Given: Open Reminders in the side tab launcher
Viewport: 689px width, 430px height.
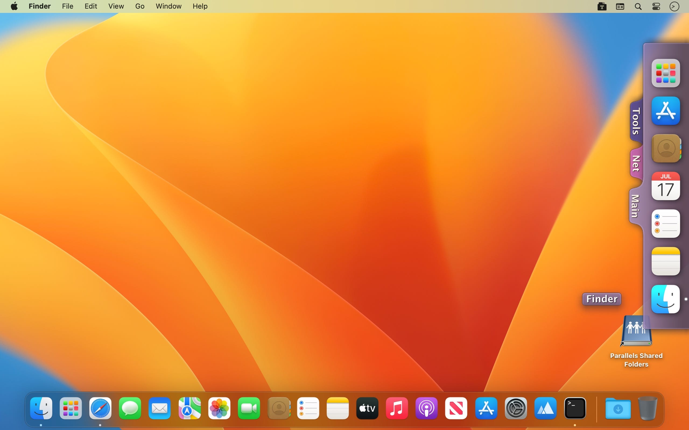Looking at the screenshot, I should 666,224.
